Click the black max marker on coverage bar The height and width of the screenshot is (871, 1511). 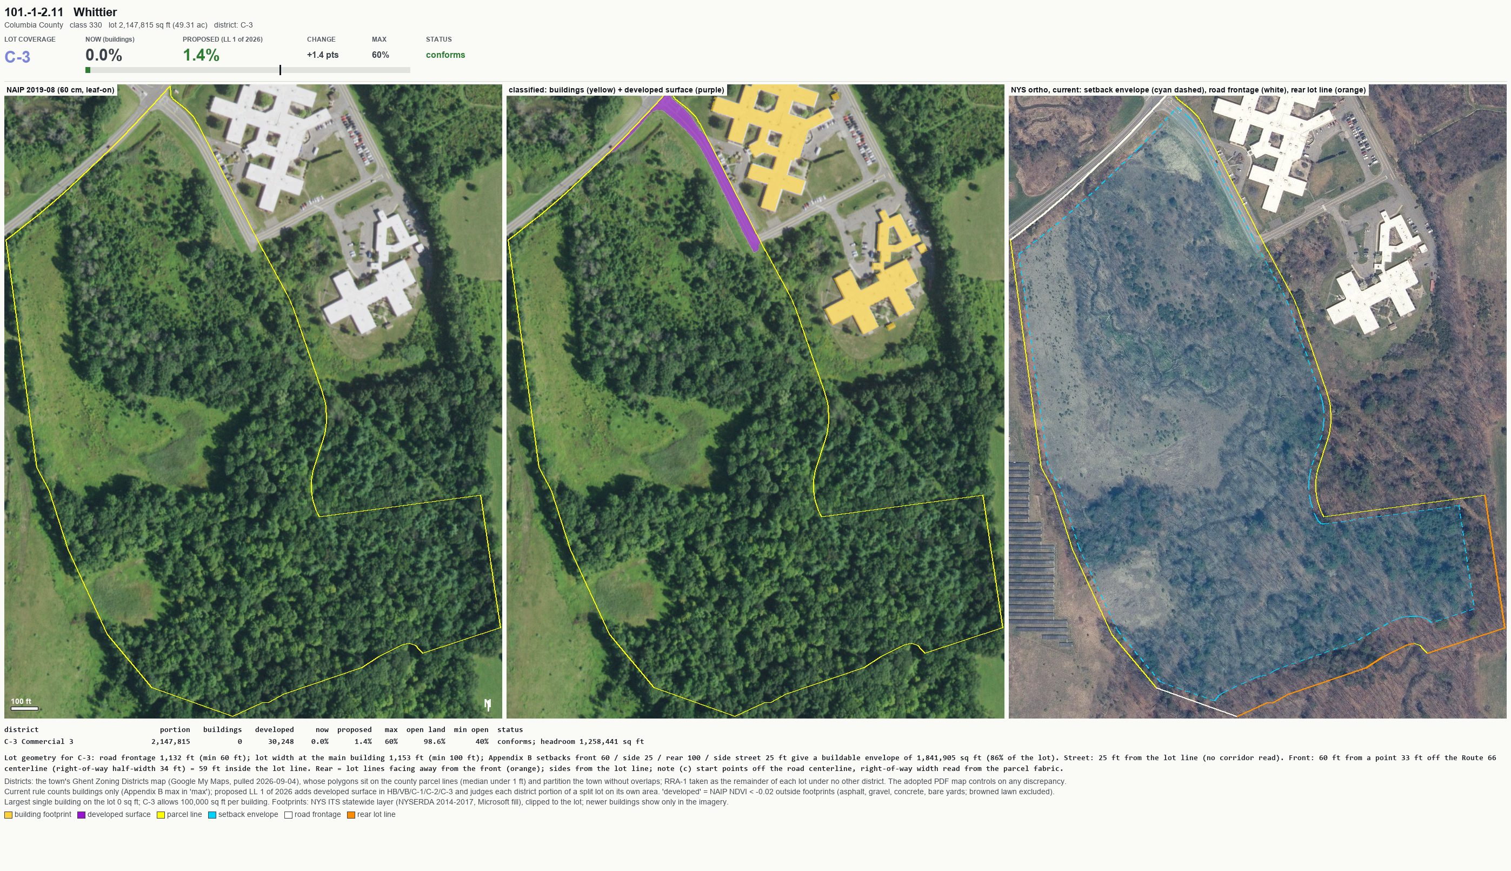(280, 70)
